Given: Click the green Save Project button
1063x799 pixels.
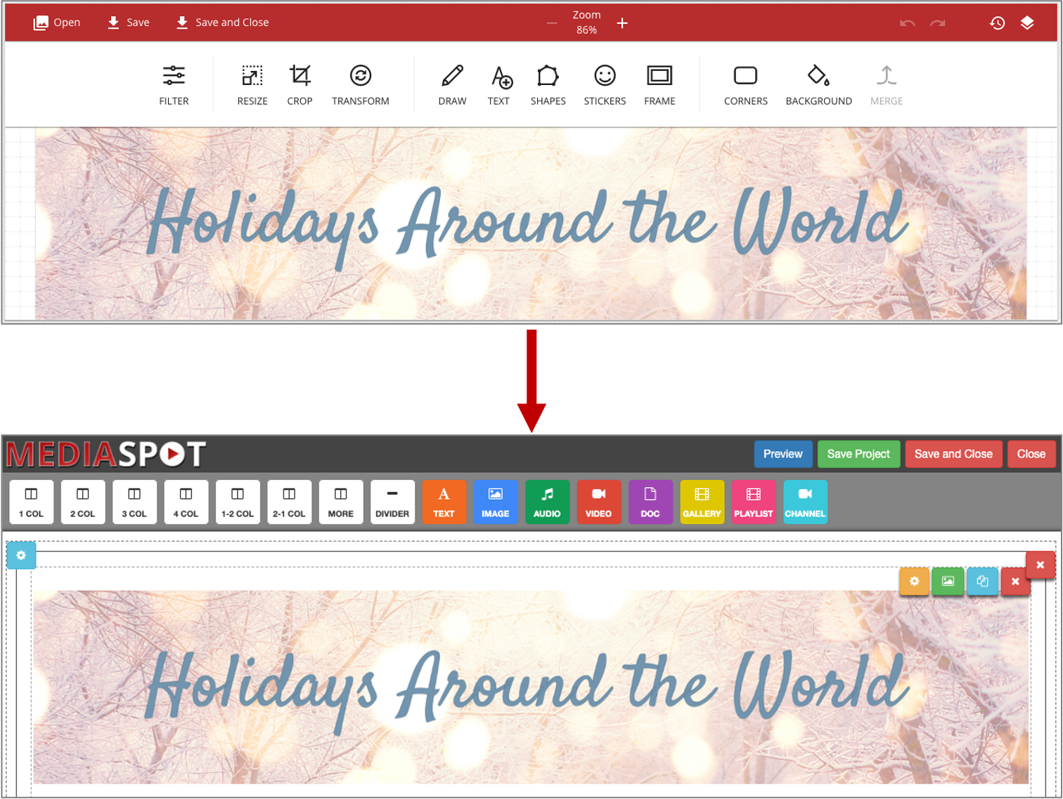Looking at the screenshot, I should tap(858, 454).
